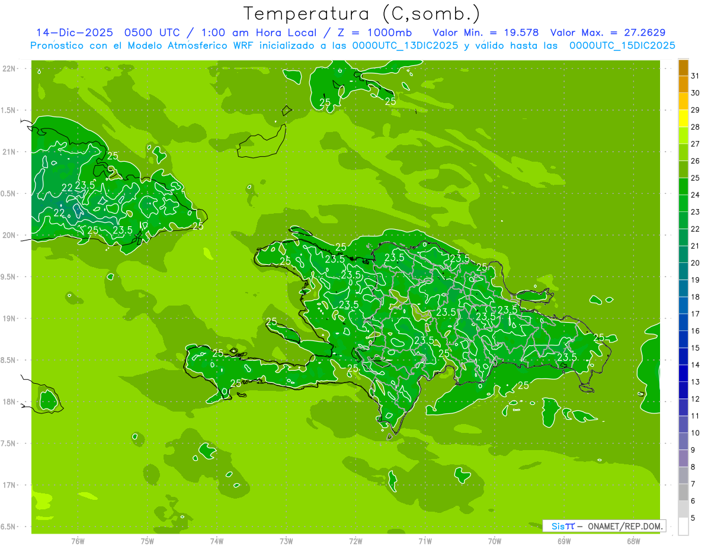Viewport: 711px width, 549px height.
Task: Click the color scale label '26'
Action: (x=696, y=161)
